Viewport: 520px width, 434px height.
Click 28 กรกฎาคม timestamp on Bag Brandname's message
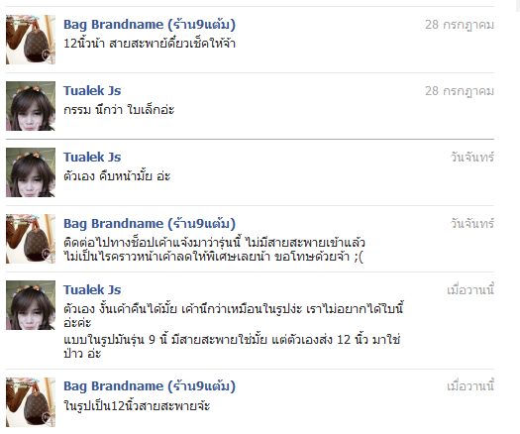point(460,25)
